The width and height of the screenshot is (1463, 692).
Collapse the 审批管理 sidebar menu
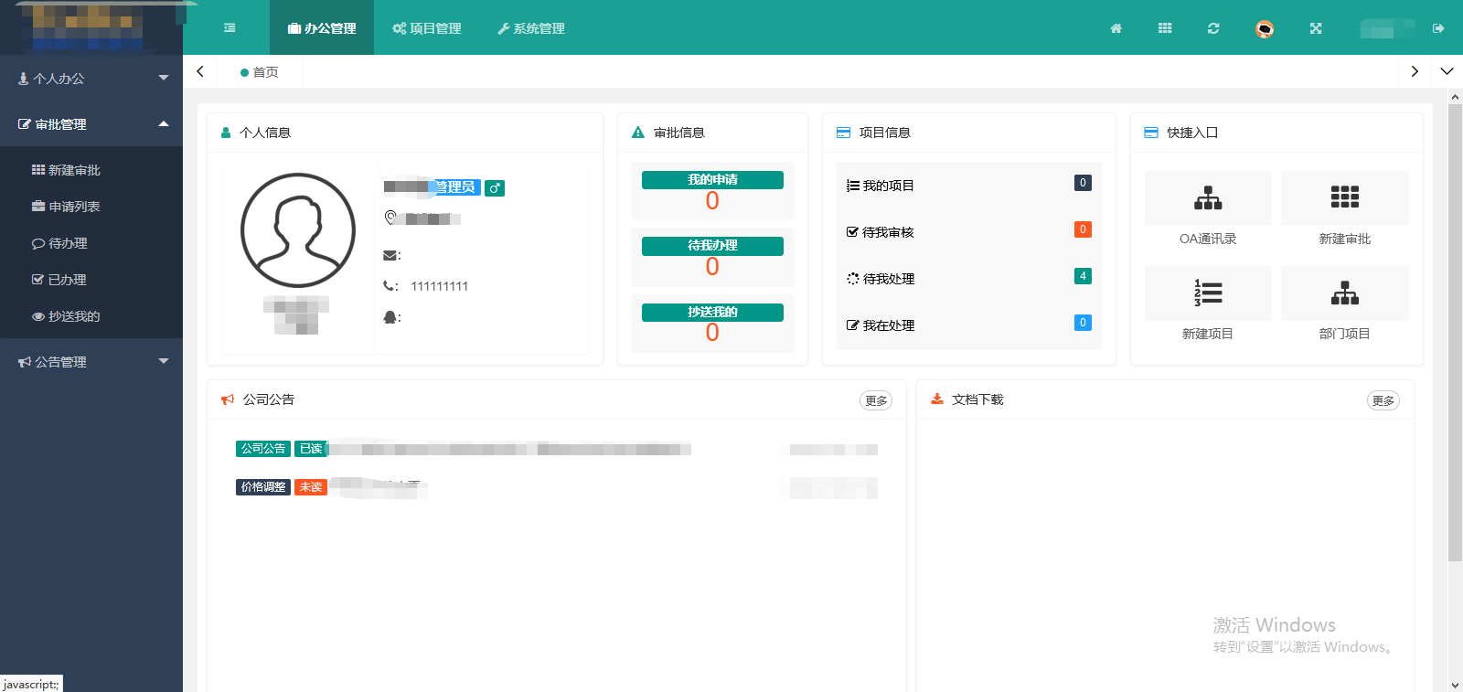pos(91,124)
